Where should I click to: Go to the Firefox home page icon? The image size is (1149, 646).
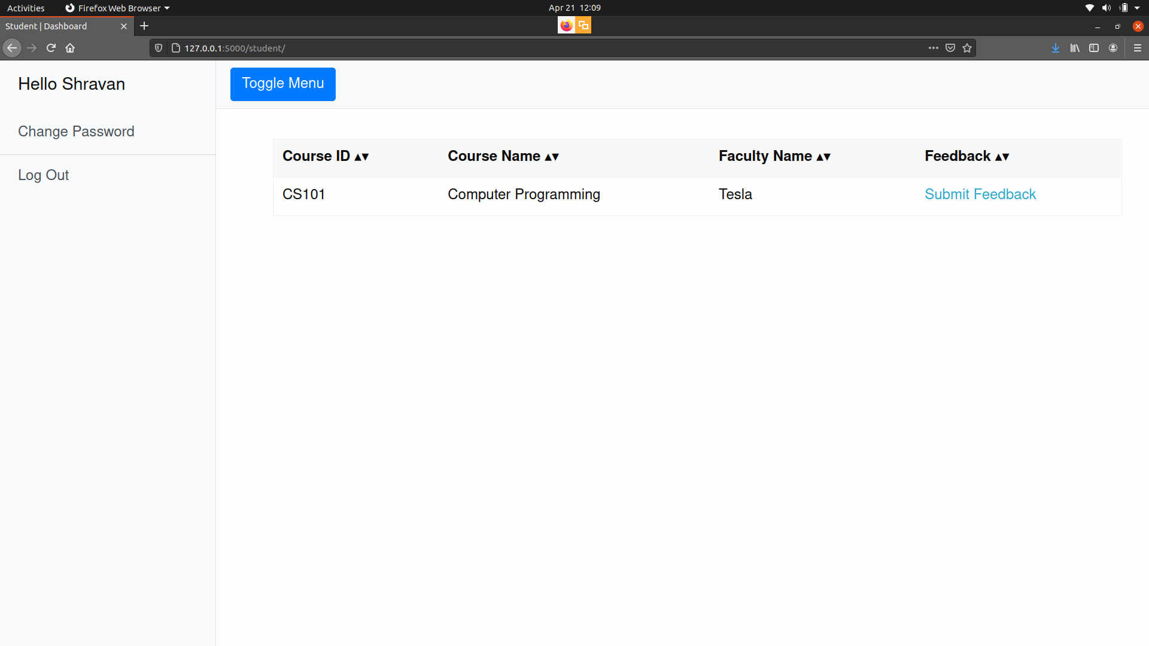pos(70,48)
